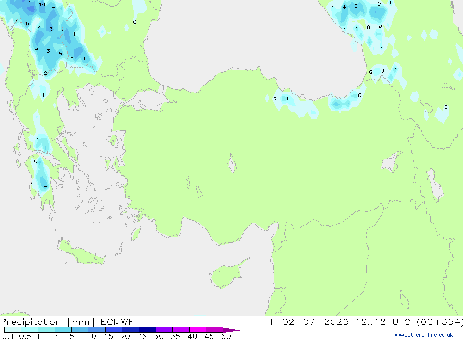Click the 'Th 02-07-2026' date text

click(307, 321)
